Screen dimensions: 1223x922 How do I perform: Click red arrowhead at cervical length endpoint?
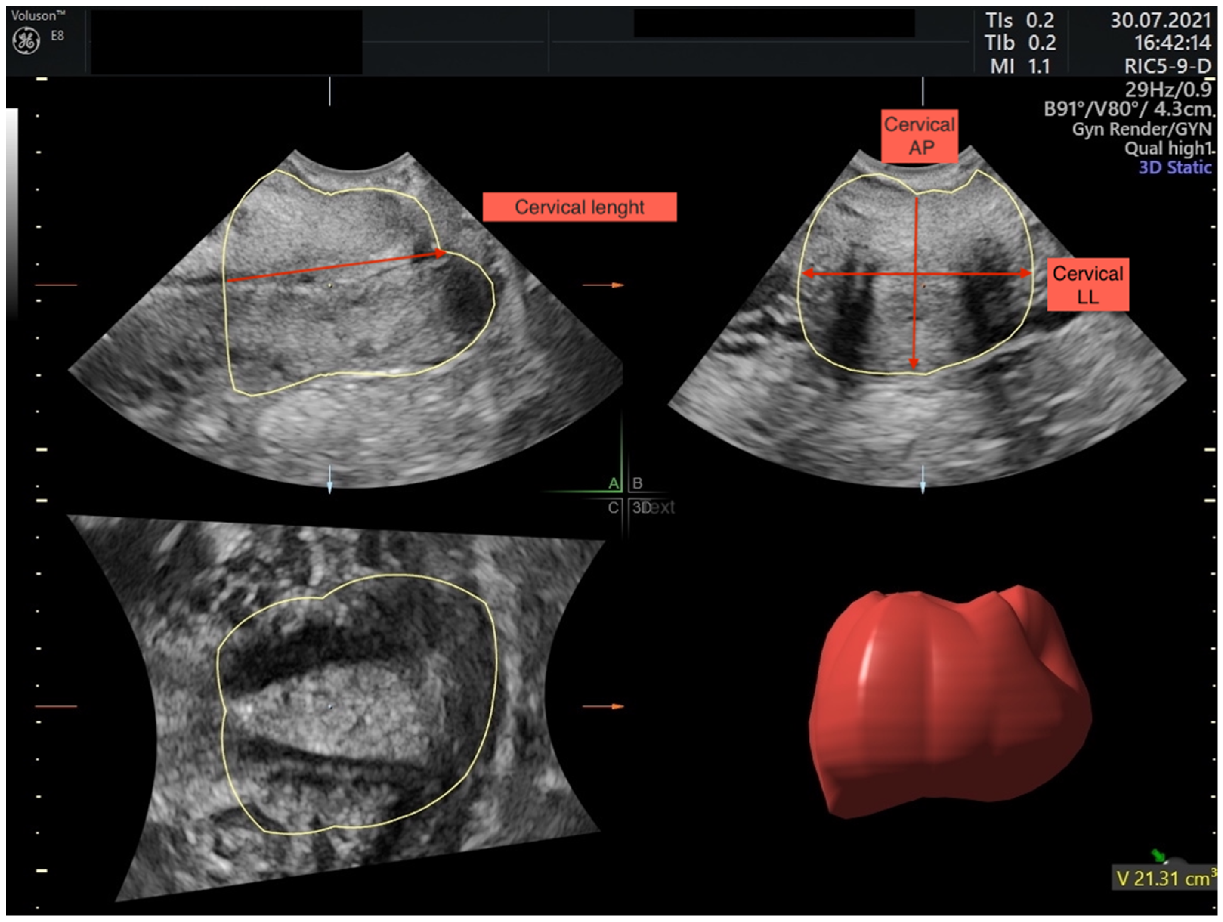pyautogui.click(x=440, y=253)
